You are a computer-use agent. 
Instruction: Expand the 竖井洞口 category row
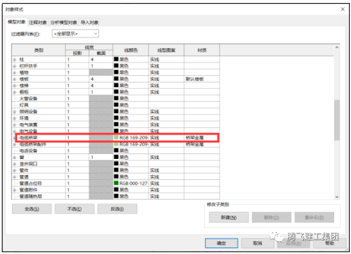[x=14, y=164]
